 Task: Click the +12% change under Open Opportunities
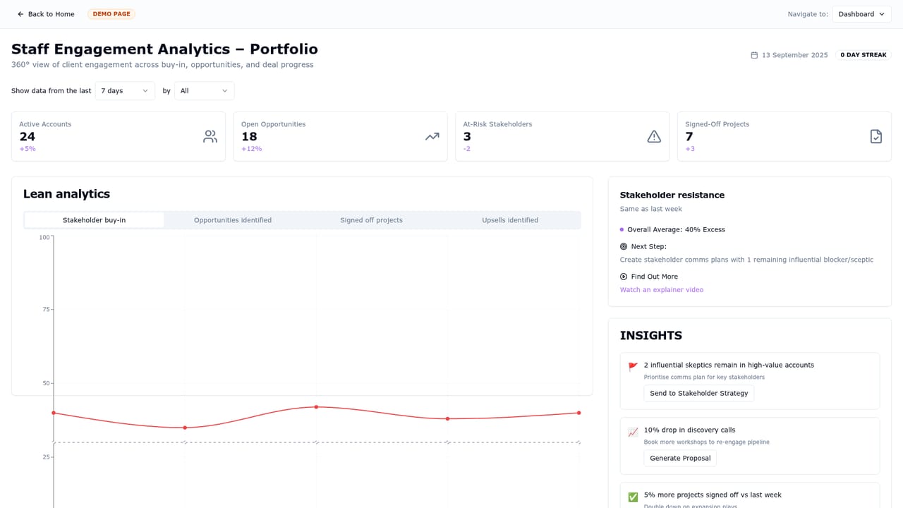tap(251, 149)
